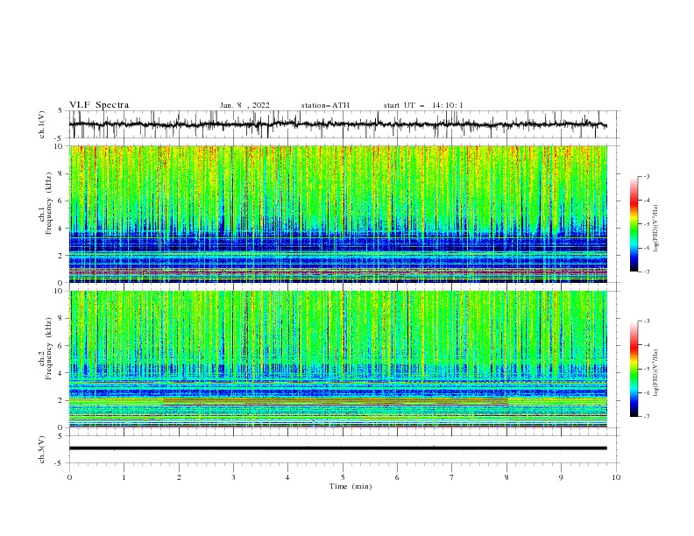Click the "-4" label on lower color bar

[x=647, y=345]
